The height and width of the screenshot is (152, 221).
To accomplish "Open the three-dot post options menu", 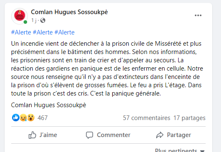I will click(x=198, y=15).
